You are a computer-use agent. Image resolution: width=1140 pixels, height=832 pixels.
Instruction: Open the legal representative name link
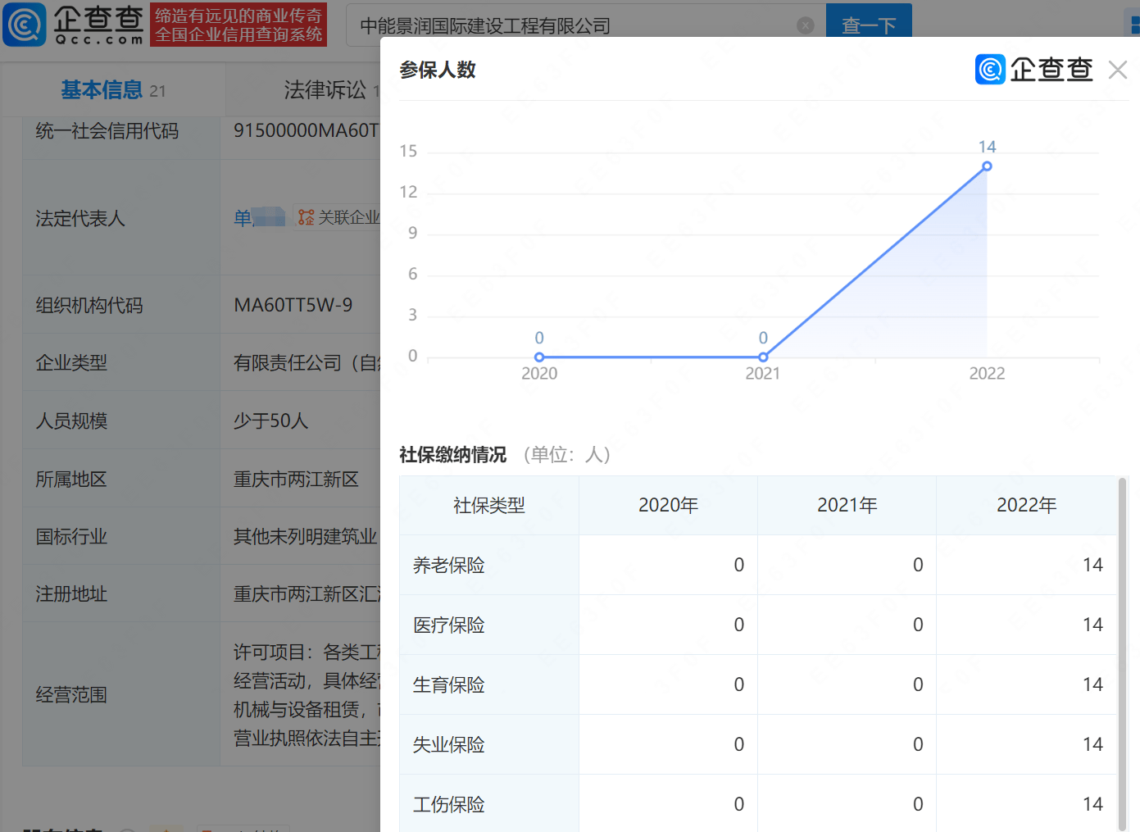pos(258,217)
